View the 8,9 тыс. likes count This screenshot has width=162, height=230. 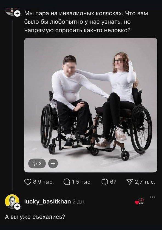(x=44, y=182)
